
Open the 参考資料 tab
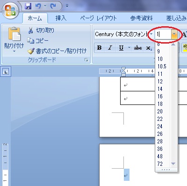click(x=141, y=18)
